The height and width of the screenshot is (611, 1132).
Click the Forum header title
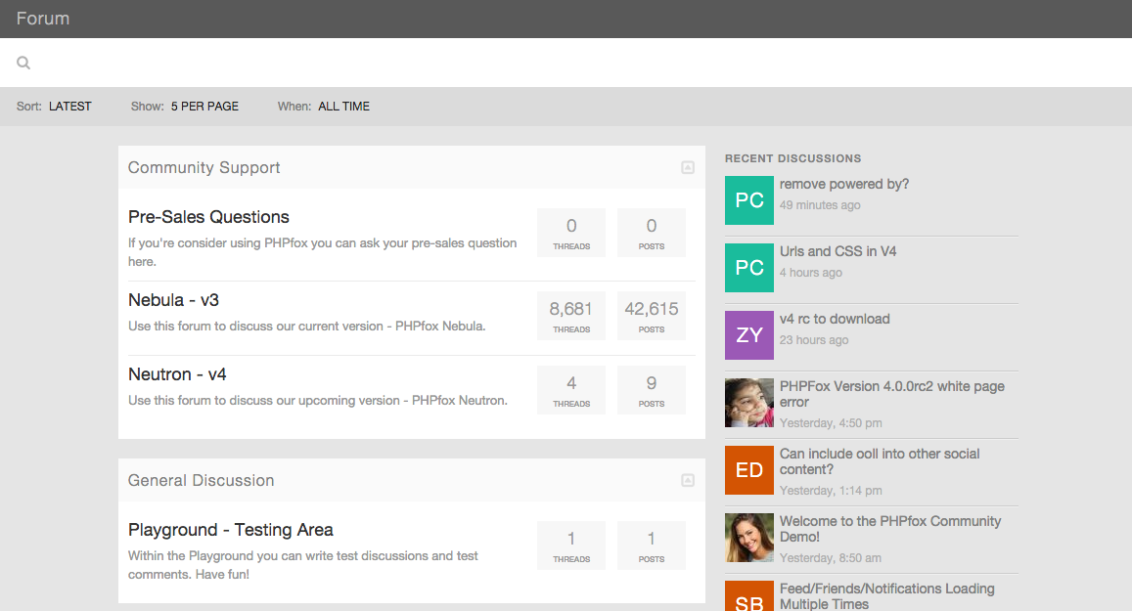point(43,19)
